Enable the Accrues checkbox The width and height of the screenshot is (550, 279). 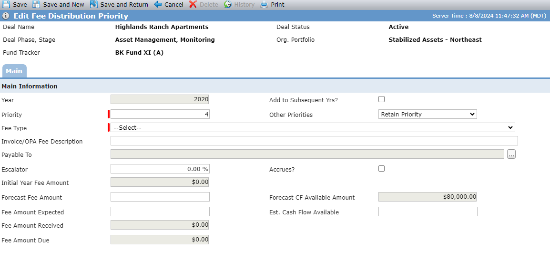[382, 169]
